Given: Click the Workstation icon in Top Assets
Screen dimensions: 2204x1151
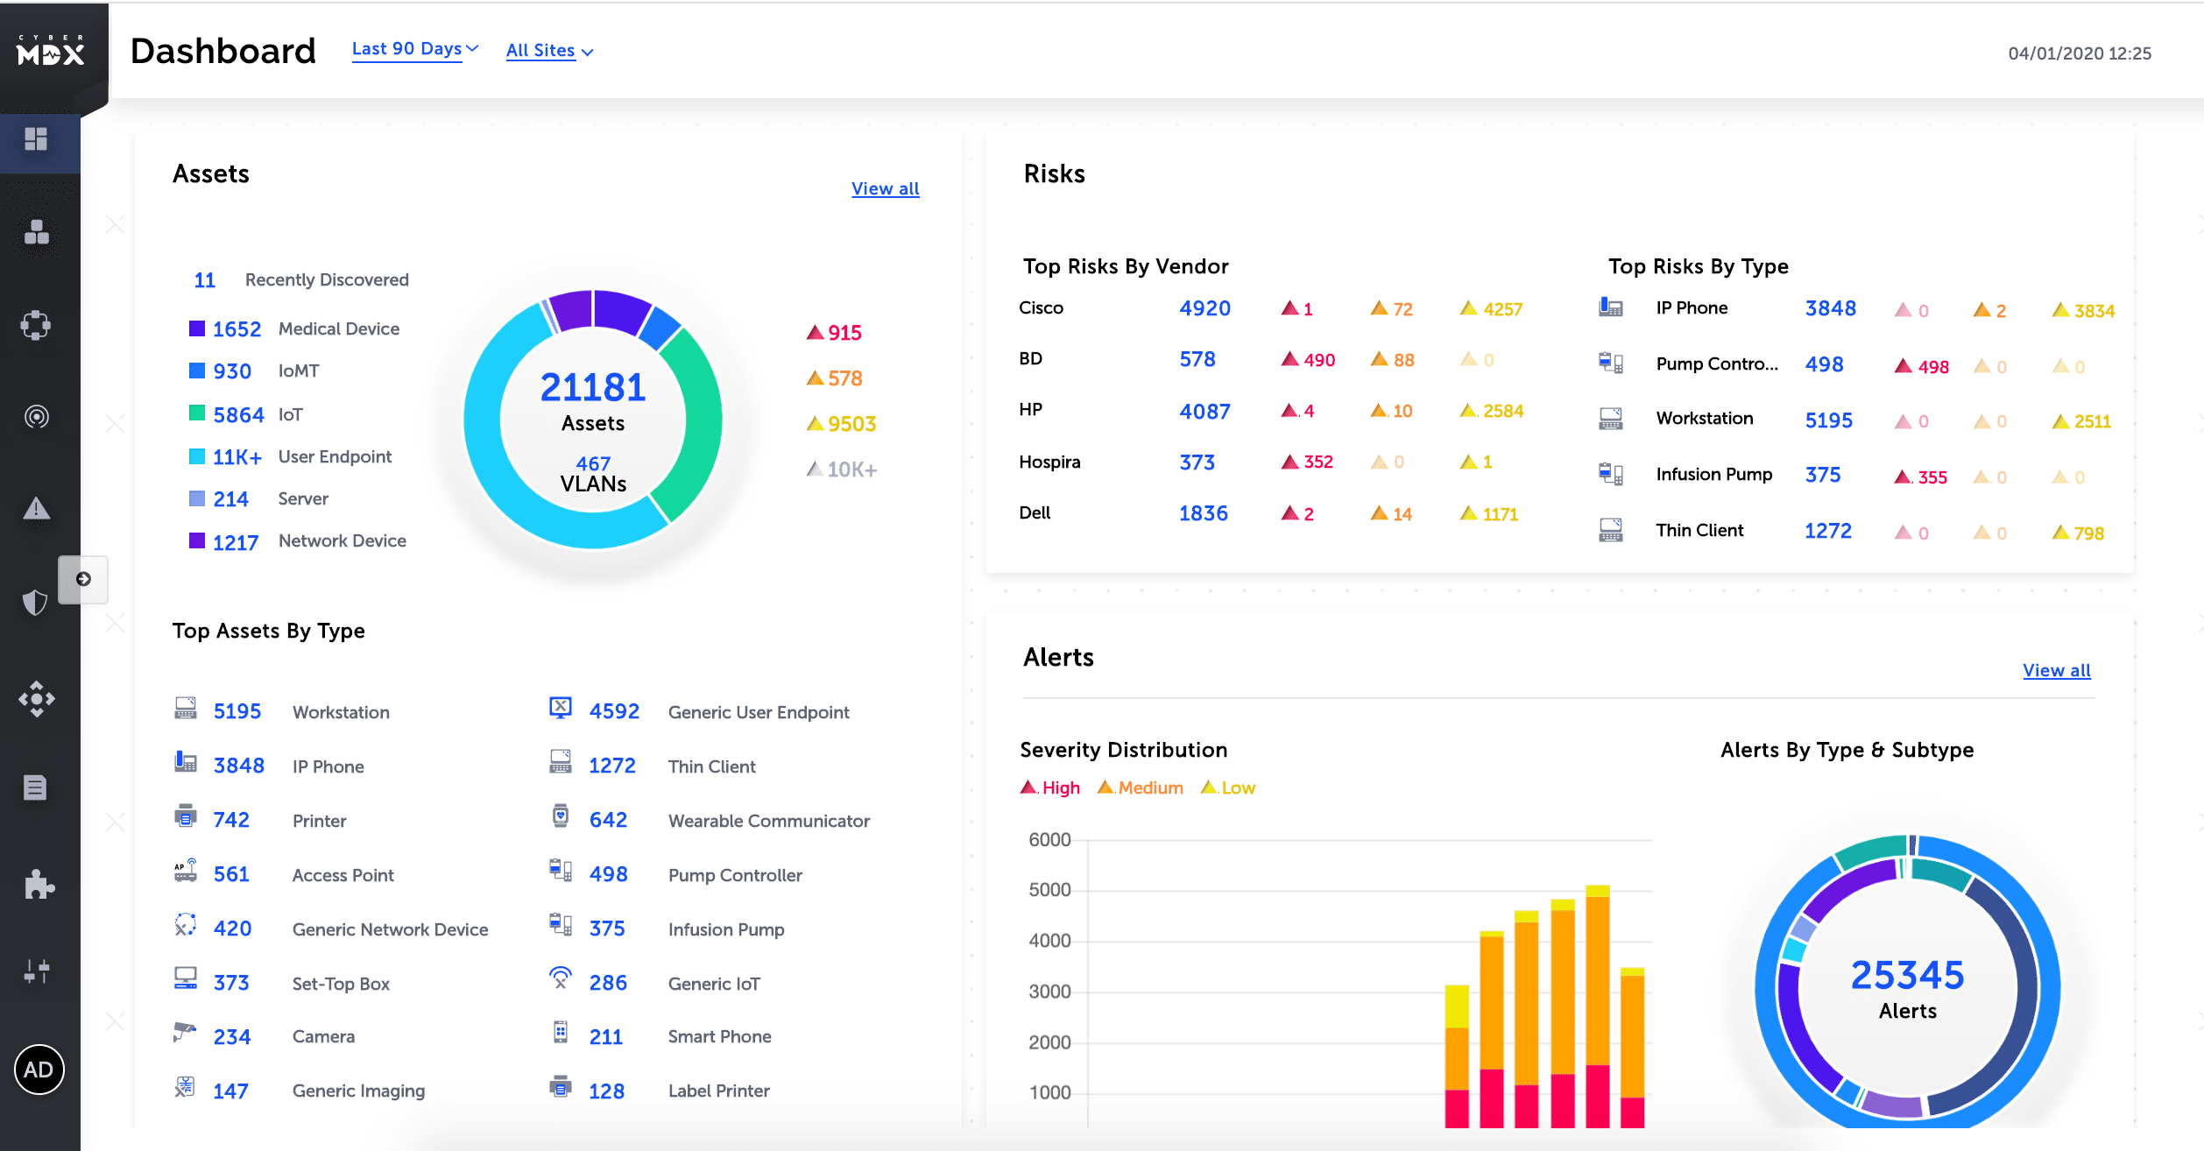Looking at the screenshot, I should [x=186, y=709].
